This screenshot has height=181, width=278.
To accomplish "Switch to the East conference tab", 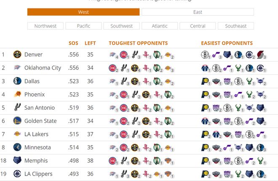I will point(198,12).
